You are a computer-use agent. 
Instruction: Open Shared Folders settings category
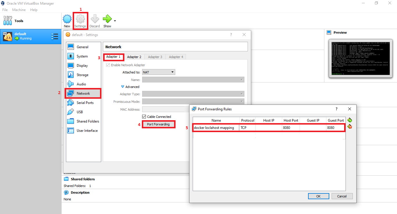click(x=83, y=121)
